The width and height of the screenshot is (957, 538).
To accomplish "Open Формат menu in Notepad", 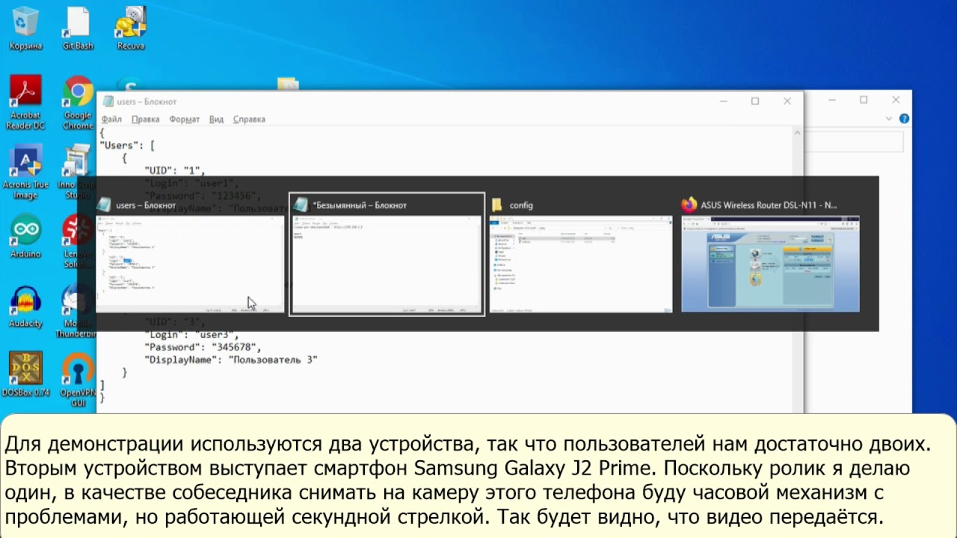I will coord(184,120).
